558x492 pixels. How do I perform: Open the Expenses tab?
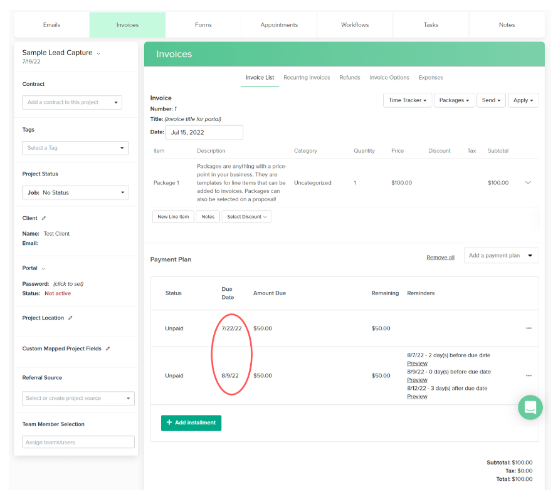pyautogui.click(x=430, y=78)
